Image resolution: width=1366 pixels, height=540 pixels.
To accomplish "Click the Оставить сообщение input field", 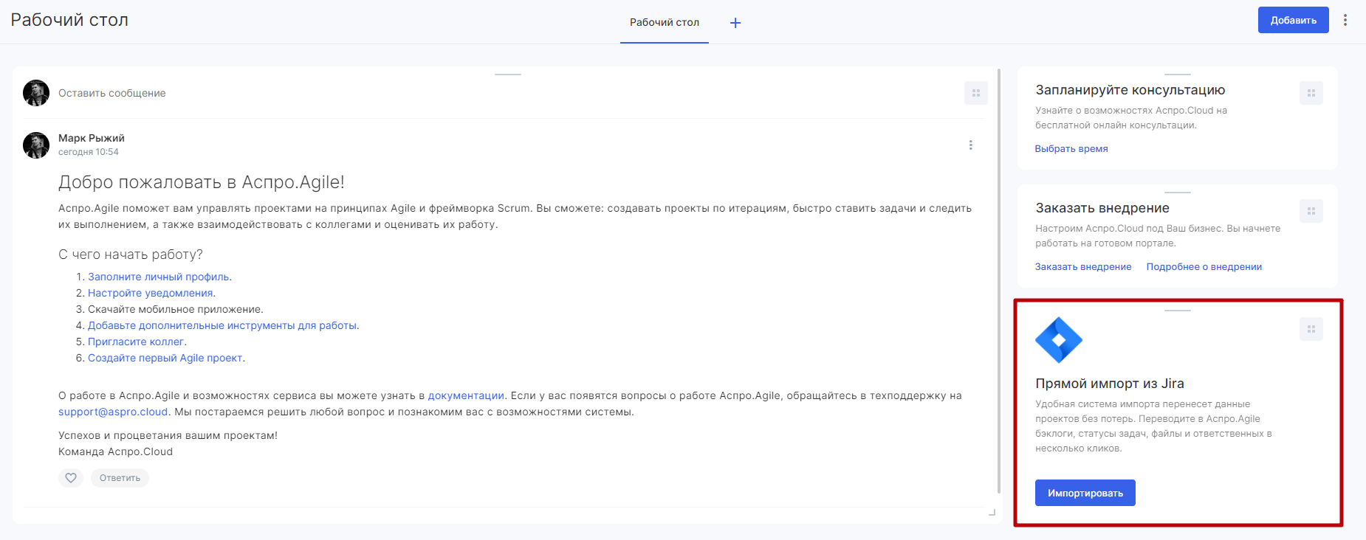I will 506,93.
